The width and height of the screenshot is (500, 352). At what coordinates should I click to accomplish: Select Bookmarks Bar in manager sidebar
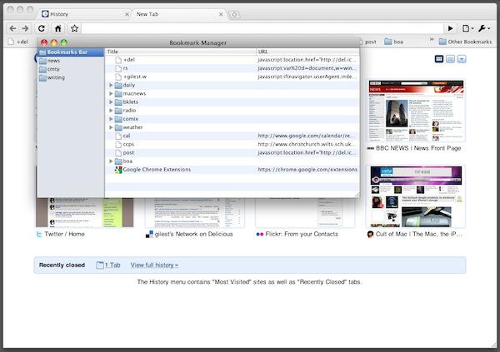pyautogui.click(x=71, y=52)
